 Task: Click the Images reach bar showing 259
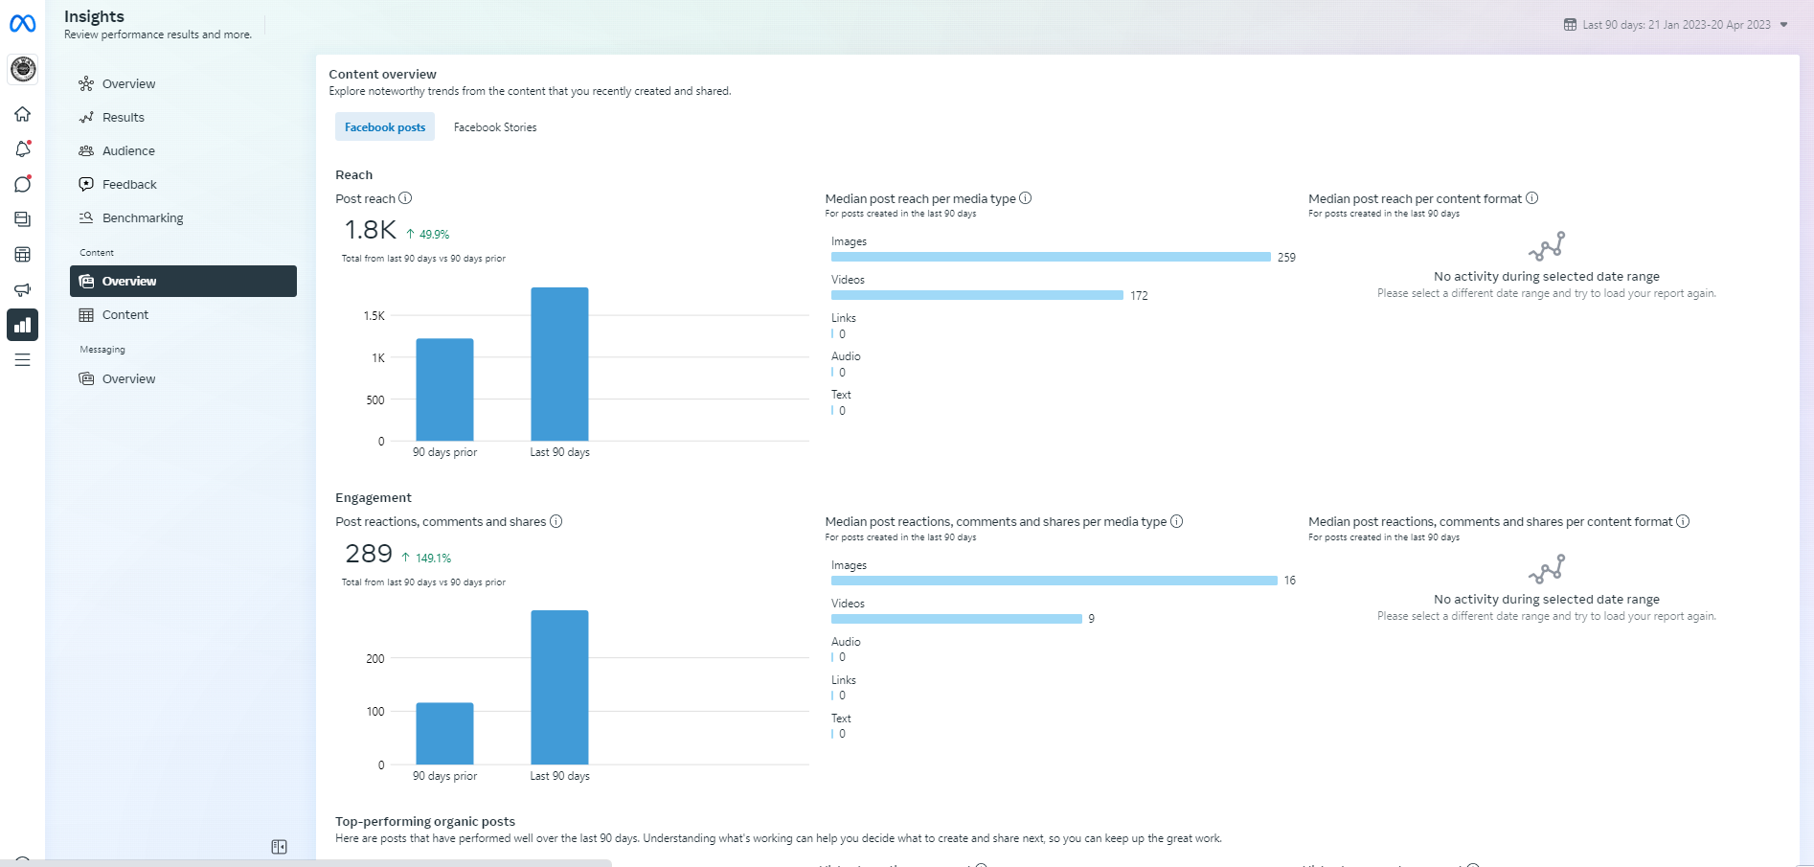1051,257
